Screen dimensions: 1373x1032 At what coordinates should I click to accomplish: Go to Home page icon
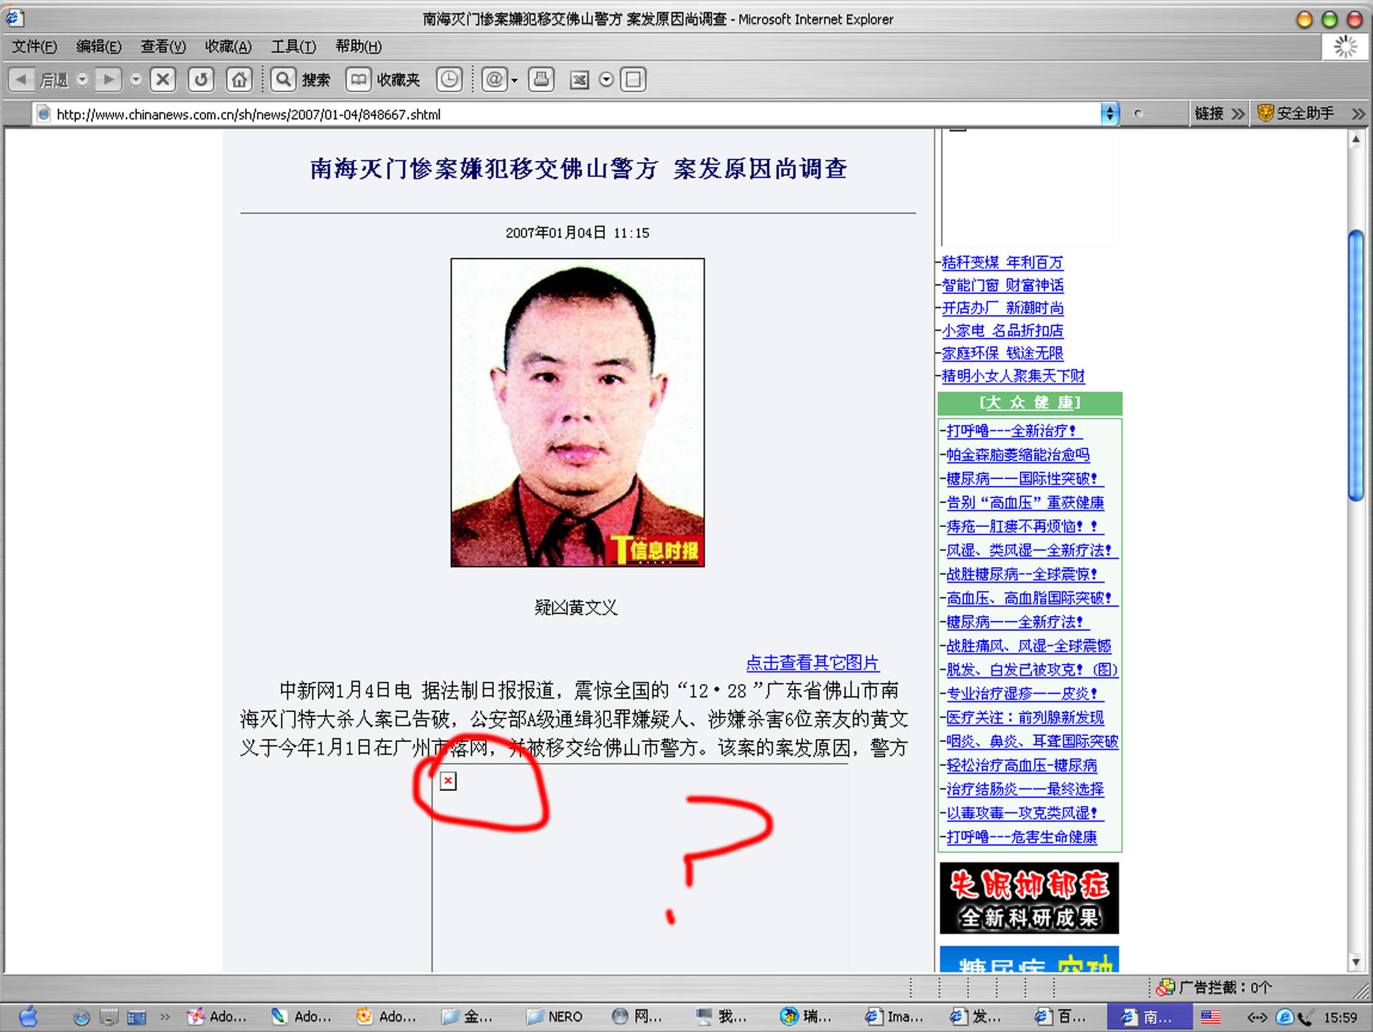tap(239, 80)
